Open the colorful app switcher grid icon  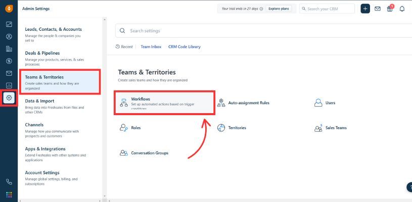[x=9, y=194]
